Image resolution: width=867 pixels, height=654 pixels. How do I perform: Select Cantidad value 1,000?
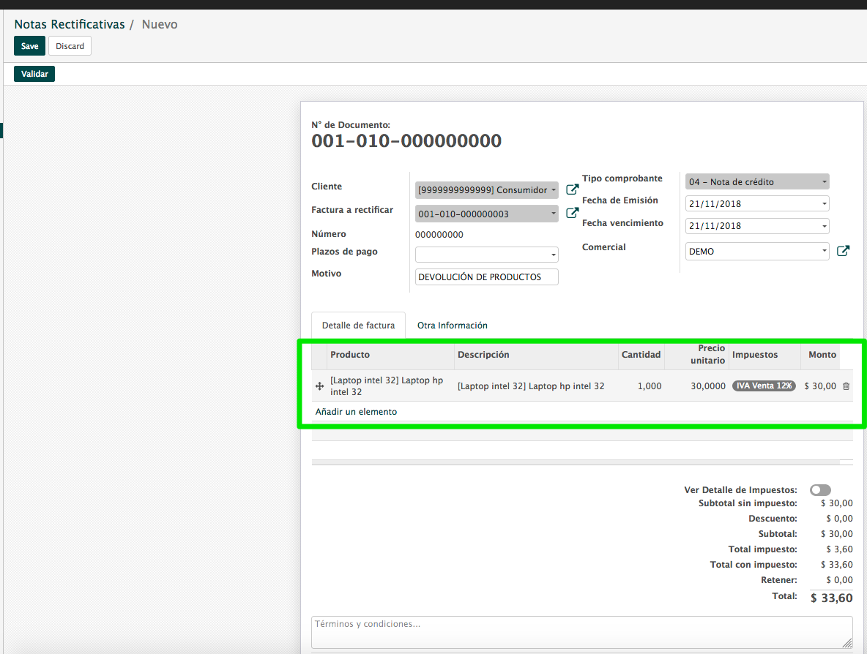[x=649, y=386]
